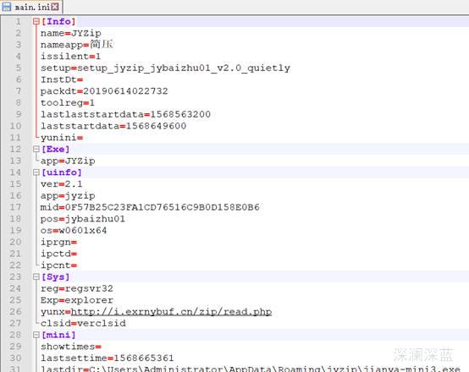Click the reg=regsvr32 line

coord(77,288)
